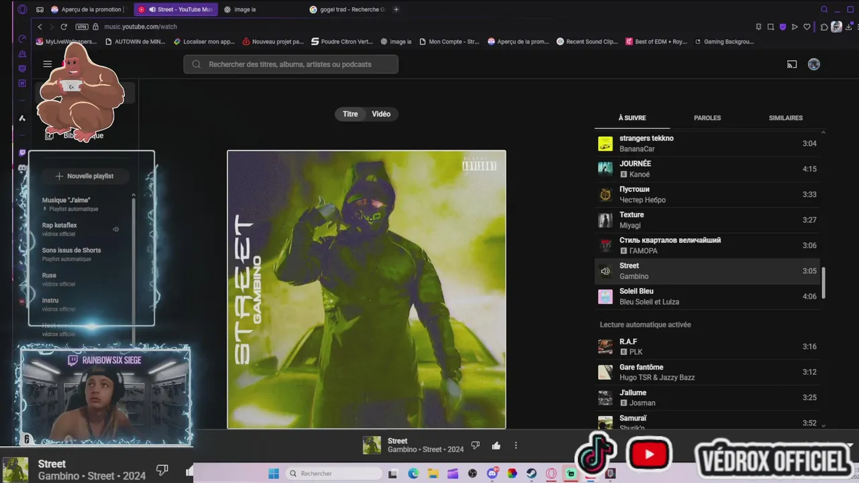Click the Windows Start button
This screenshot has height=483, width=859.
[x=274, y=474]
